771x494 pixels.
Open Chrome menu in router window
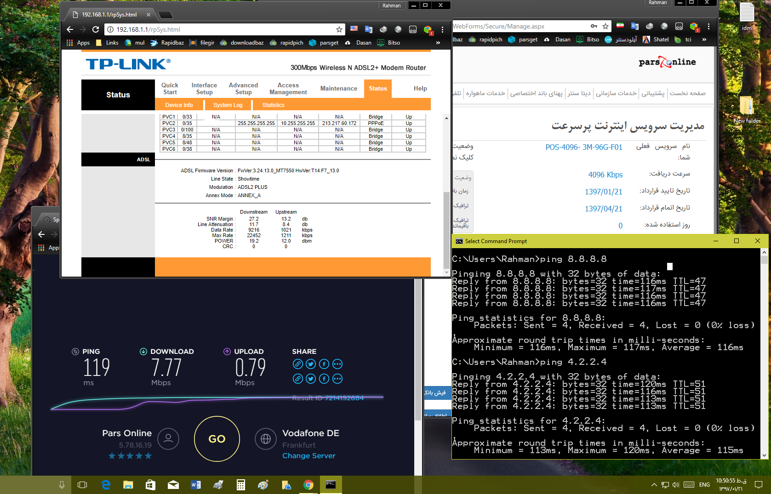442,29
